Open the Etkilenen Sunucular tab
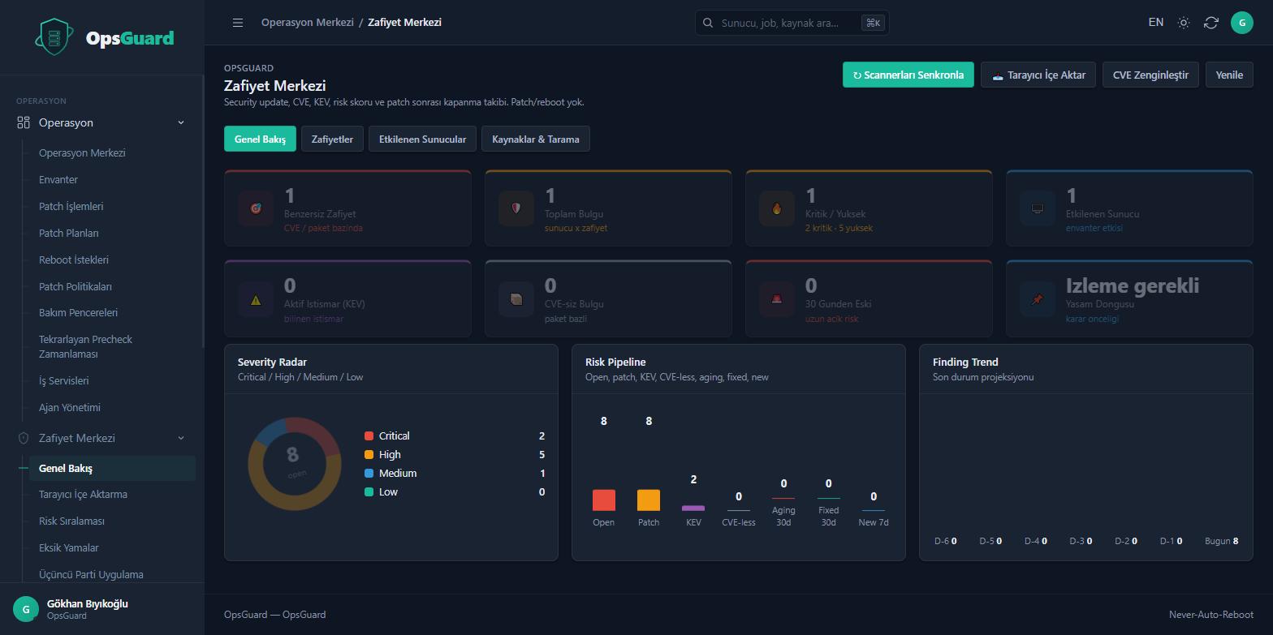This screenshot has width=1273, height=635. tap(422, 139)
